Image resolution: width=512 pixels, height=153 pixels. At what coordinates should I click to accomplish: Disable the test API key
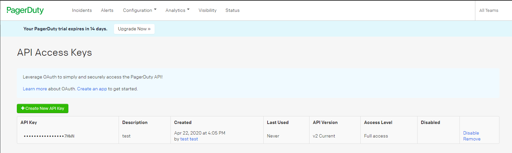471,133
